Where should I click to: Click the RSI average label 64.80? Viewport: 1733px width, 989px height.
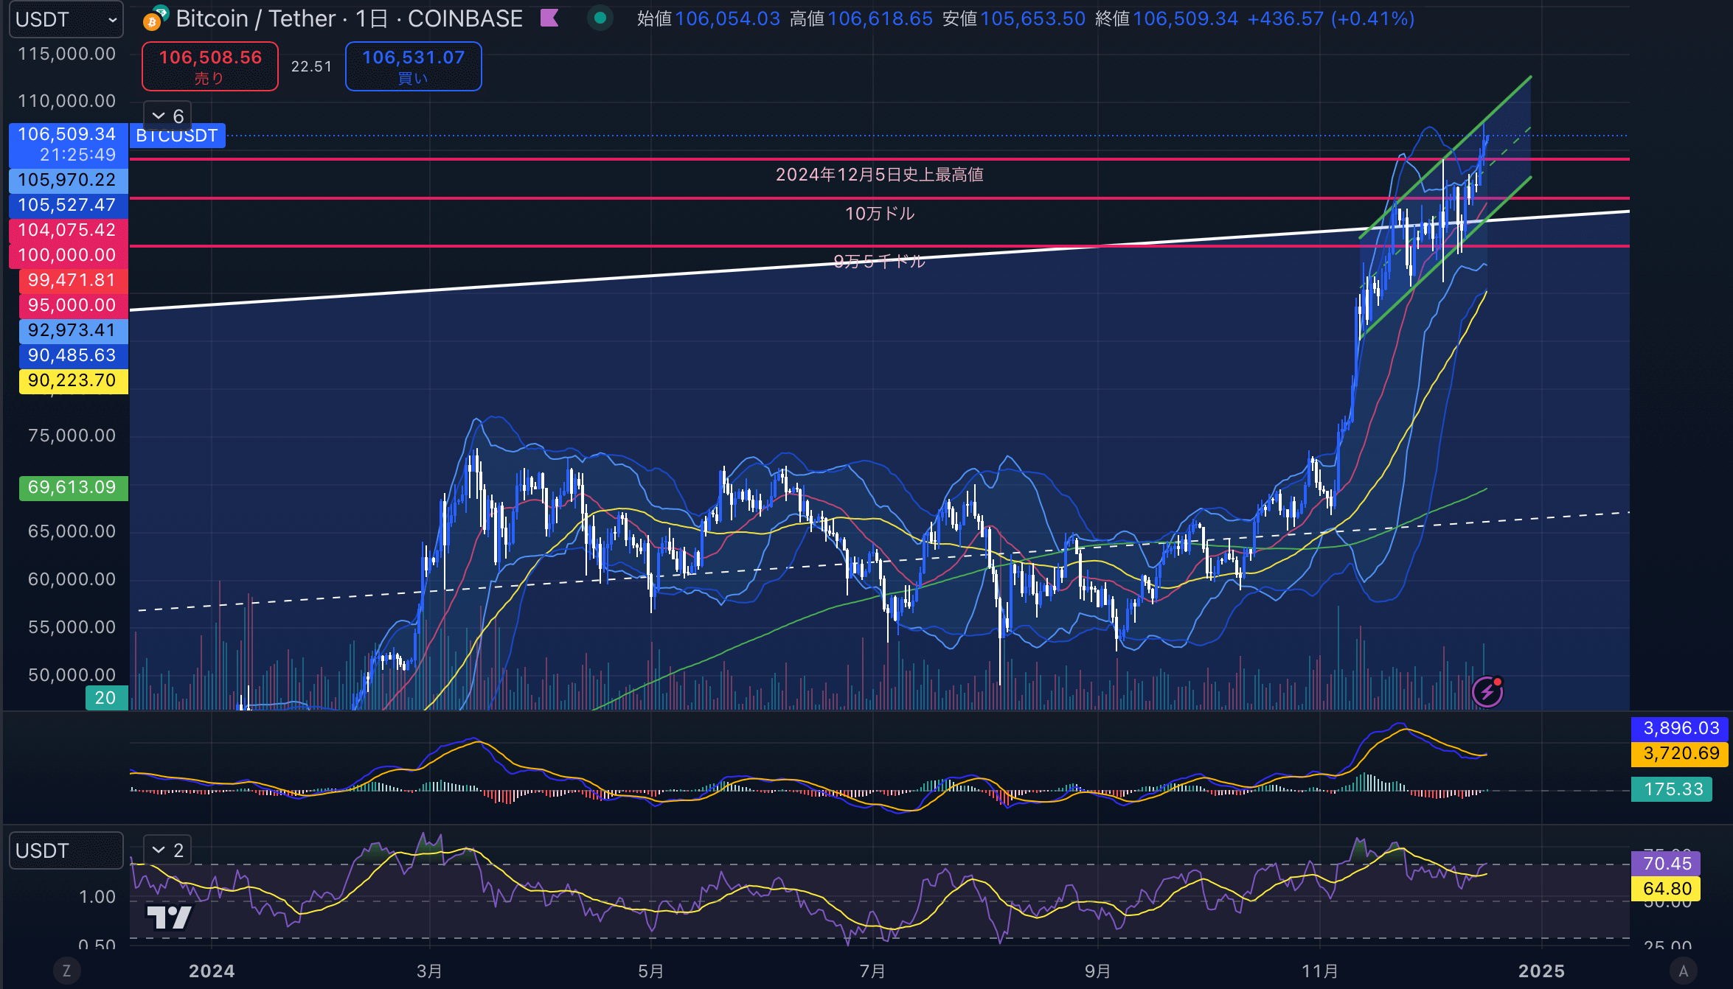pos(1665,888)
